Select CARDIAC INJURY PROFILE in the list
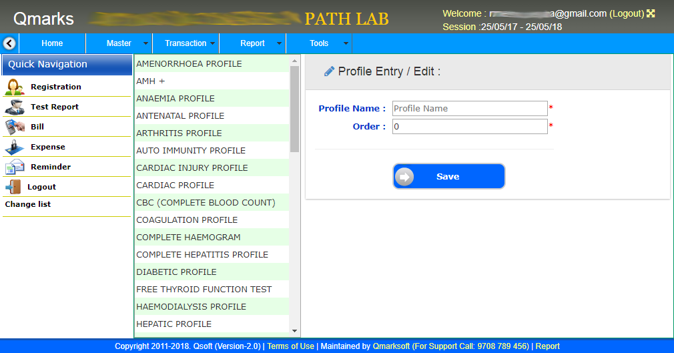Screen dimensions: 674x353 click(x=212, y=167)
